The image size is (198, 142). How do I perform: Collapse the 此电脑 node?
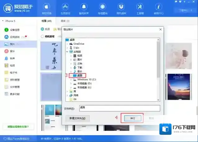pos(67,52)
